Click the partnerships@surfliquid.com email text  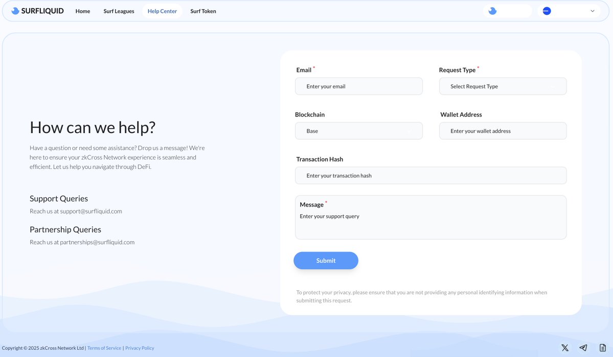(97, 242)
